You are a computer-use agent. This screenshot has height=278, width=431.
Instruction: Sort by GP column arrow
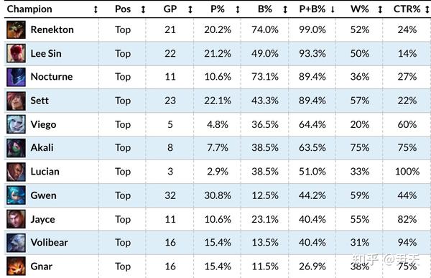pos(190,9)
